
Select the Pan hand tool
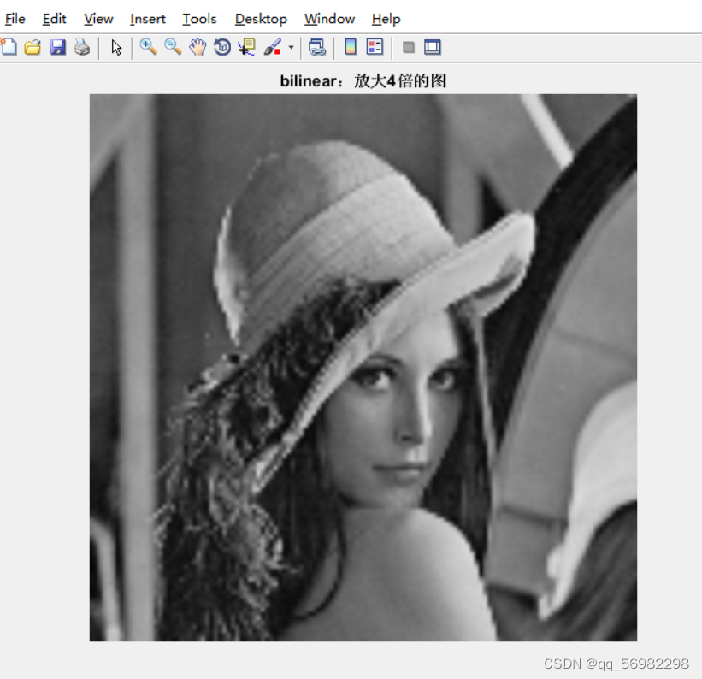point(198,47)
